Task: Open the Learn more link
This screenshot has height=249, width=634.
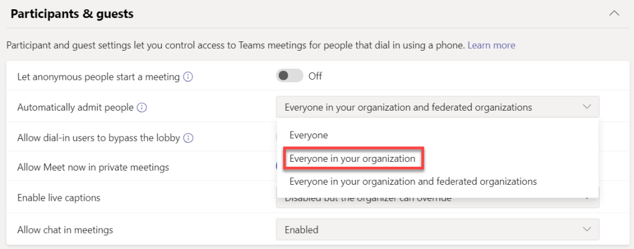Action: [491, 45]
